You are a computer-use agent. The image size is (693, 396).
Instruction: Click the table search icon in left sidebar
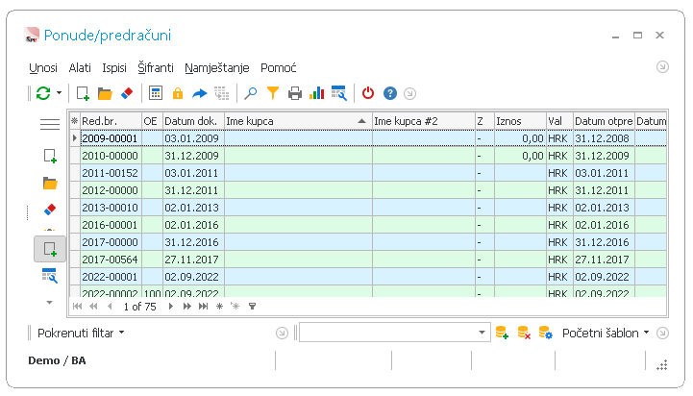coord(50,275)
